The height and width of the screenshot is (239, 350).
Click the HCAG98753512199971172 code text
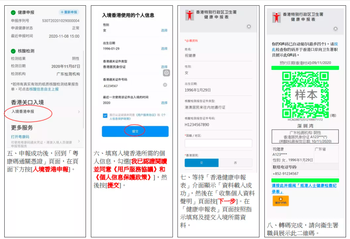click(x=305, y=120)
